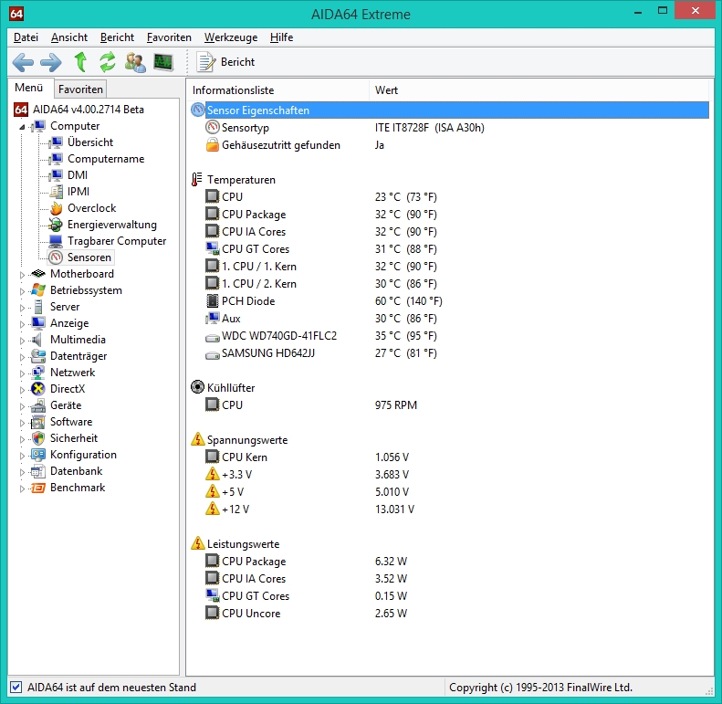Click the WDC WD740GD-41FLC2 drive icon
Screen dimensions: 722x704
pos(213,338)
